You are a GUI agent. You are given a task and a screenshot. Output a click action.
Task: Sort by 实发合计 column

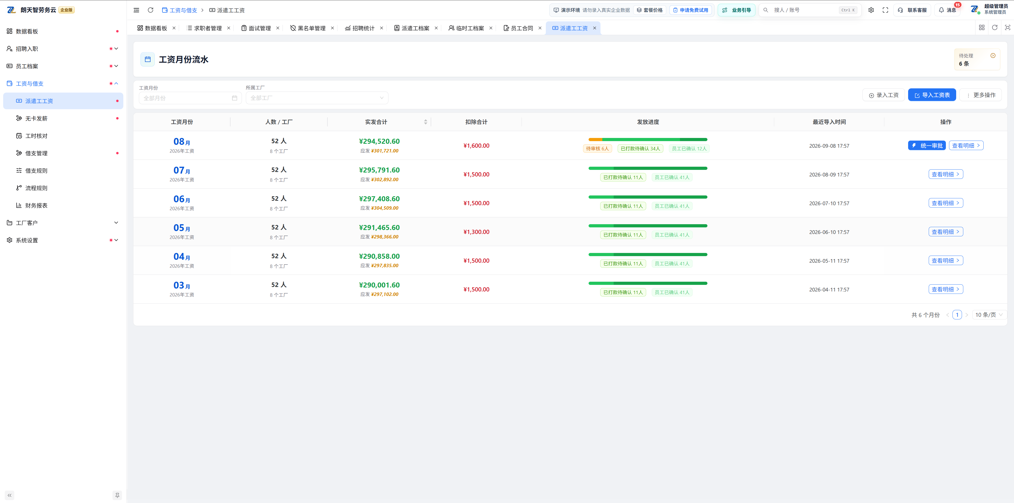click(425, 122)
